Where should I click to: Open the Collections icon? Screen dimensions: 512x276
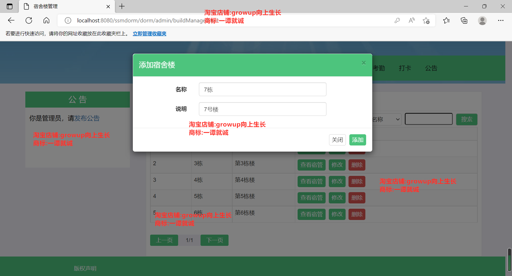click(x=464, y=20)
